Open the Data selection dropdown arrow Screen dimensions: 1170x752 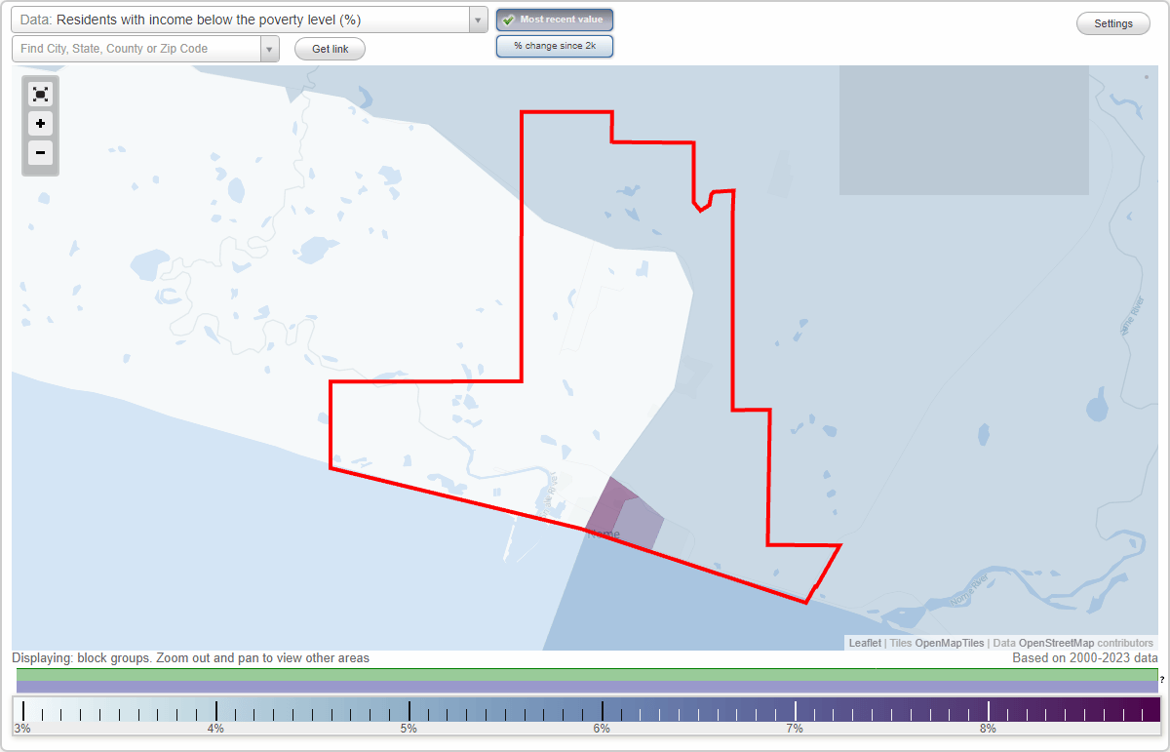click(478, 20)
